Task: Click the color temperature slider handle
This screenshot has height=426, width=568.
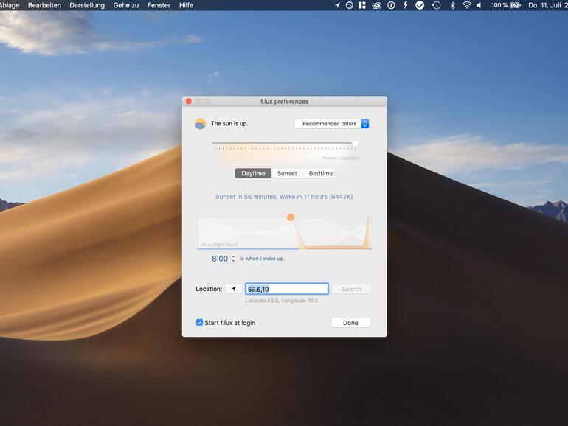Action: click(355, 144)
